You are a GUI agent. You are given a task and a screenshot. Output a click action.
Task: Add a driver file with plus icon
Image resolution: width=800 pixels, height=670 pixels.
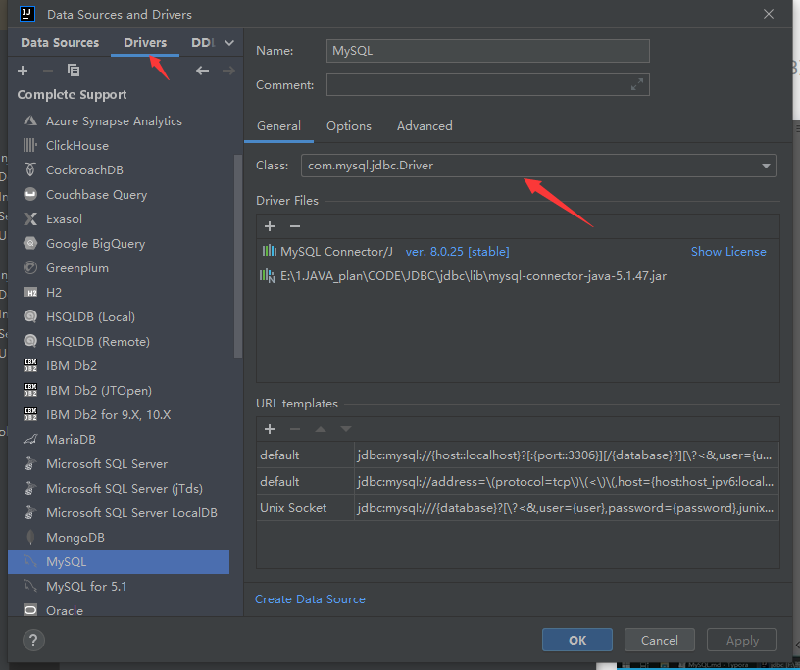(x=270, y=226)
